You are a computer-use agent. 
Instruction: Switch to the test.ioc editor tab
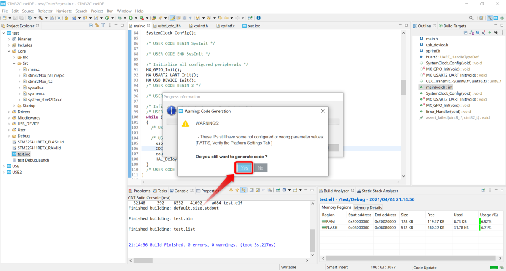pyautogui.click(x=251, y=26)
